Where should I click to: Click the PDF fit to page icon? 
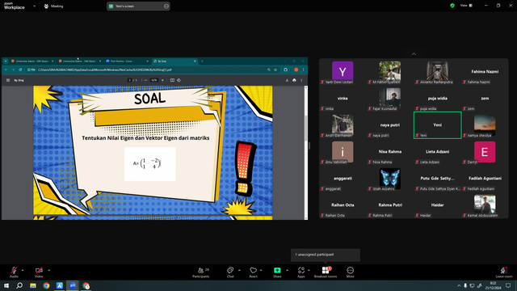[172, 80]
